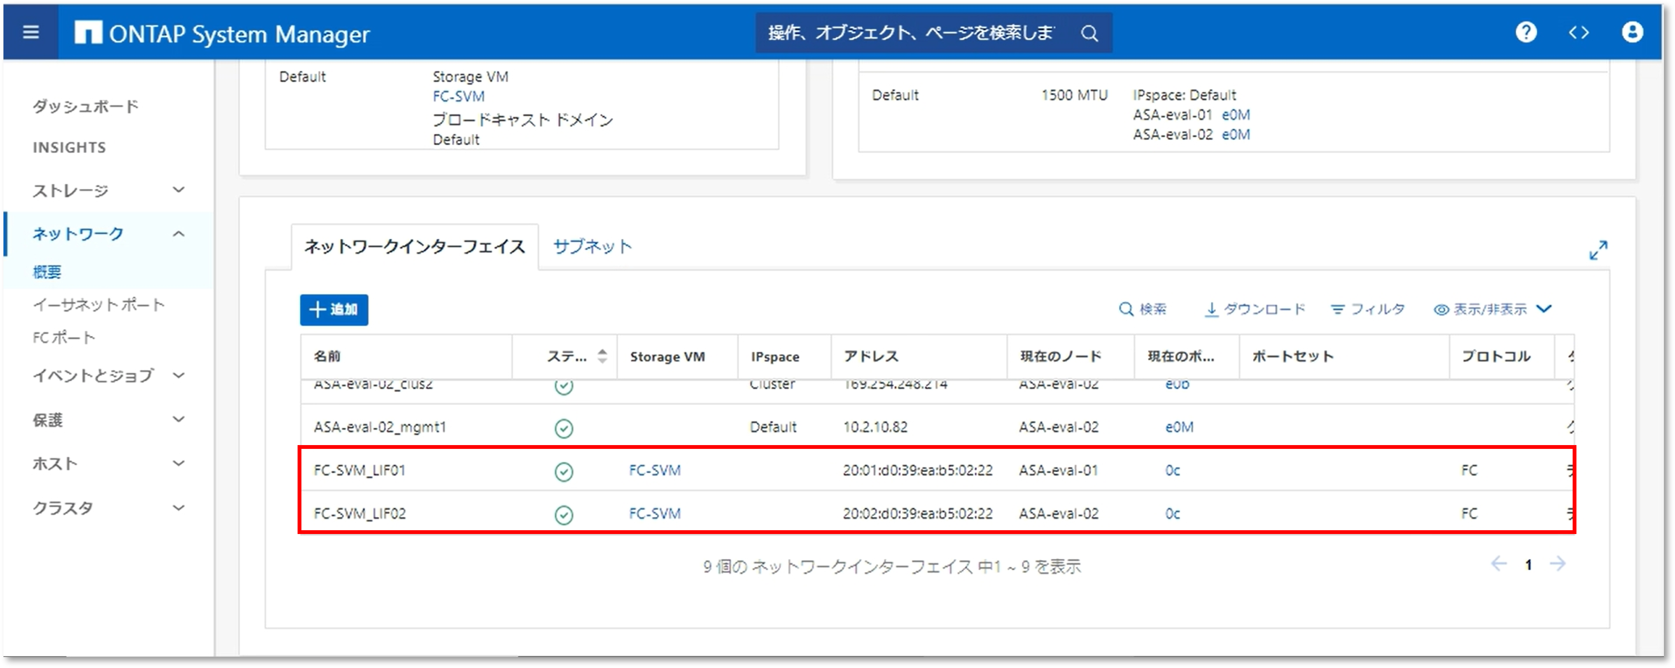Screen dimensions: 1675x668
Task: Click the 10.2.10.82 address cell
Action: (875, 428)
